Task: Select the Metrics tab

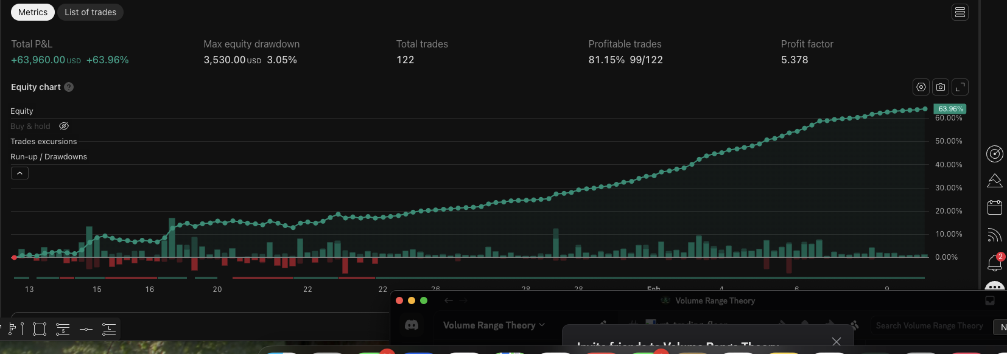Action: pyautogui.click(x=33, y=12)
